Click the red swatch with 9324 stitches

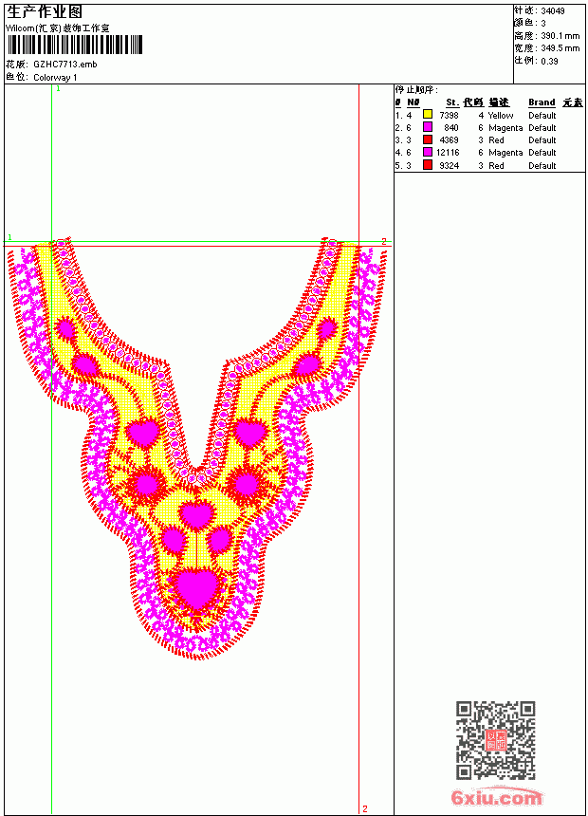(428, 165)
